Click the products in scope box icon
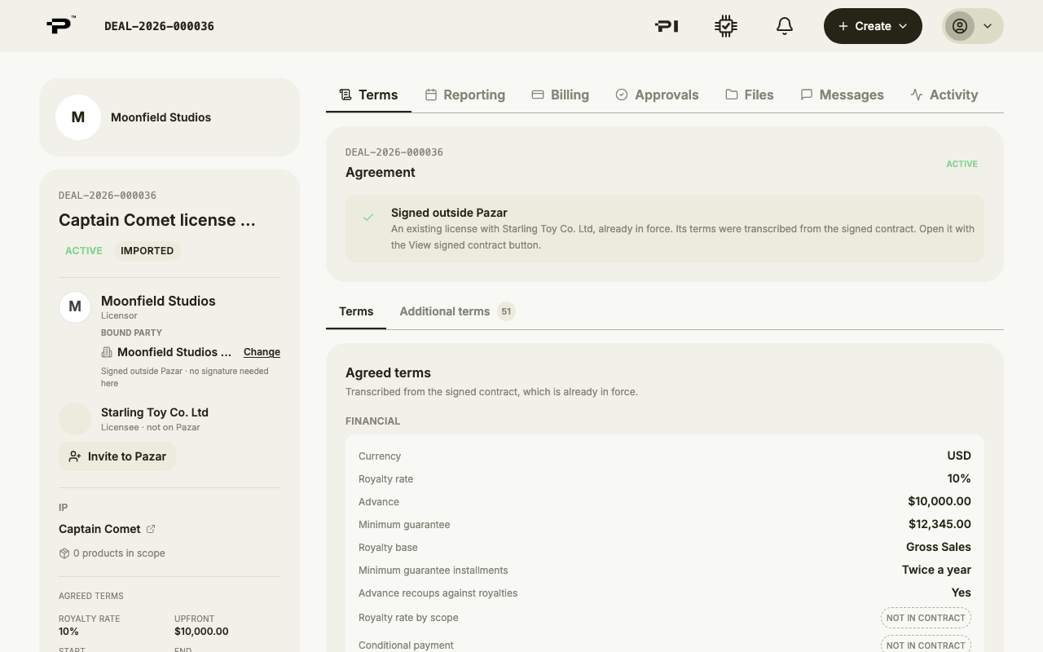Screen dimensions: 1043x652 (64, 553)
